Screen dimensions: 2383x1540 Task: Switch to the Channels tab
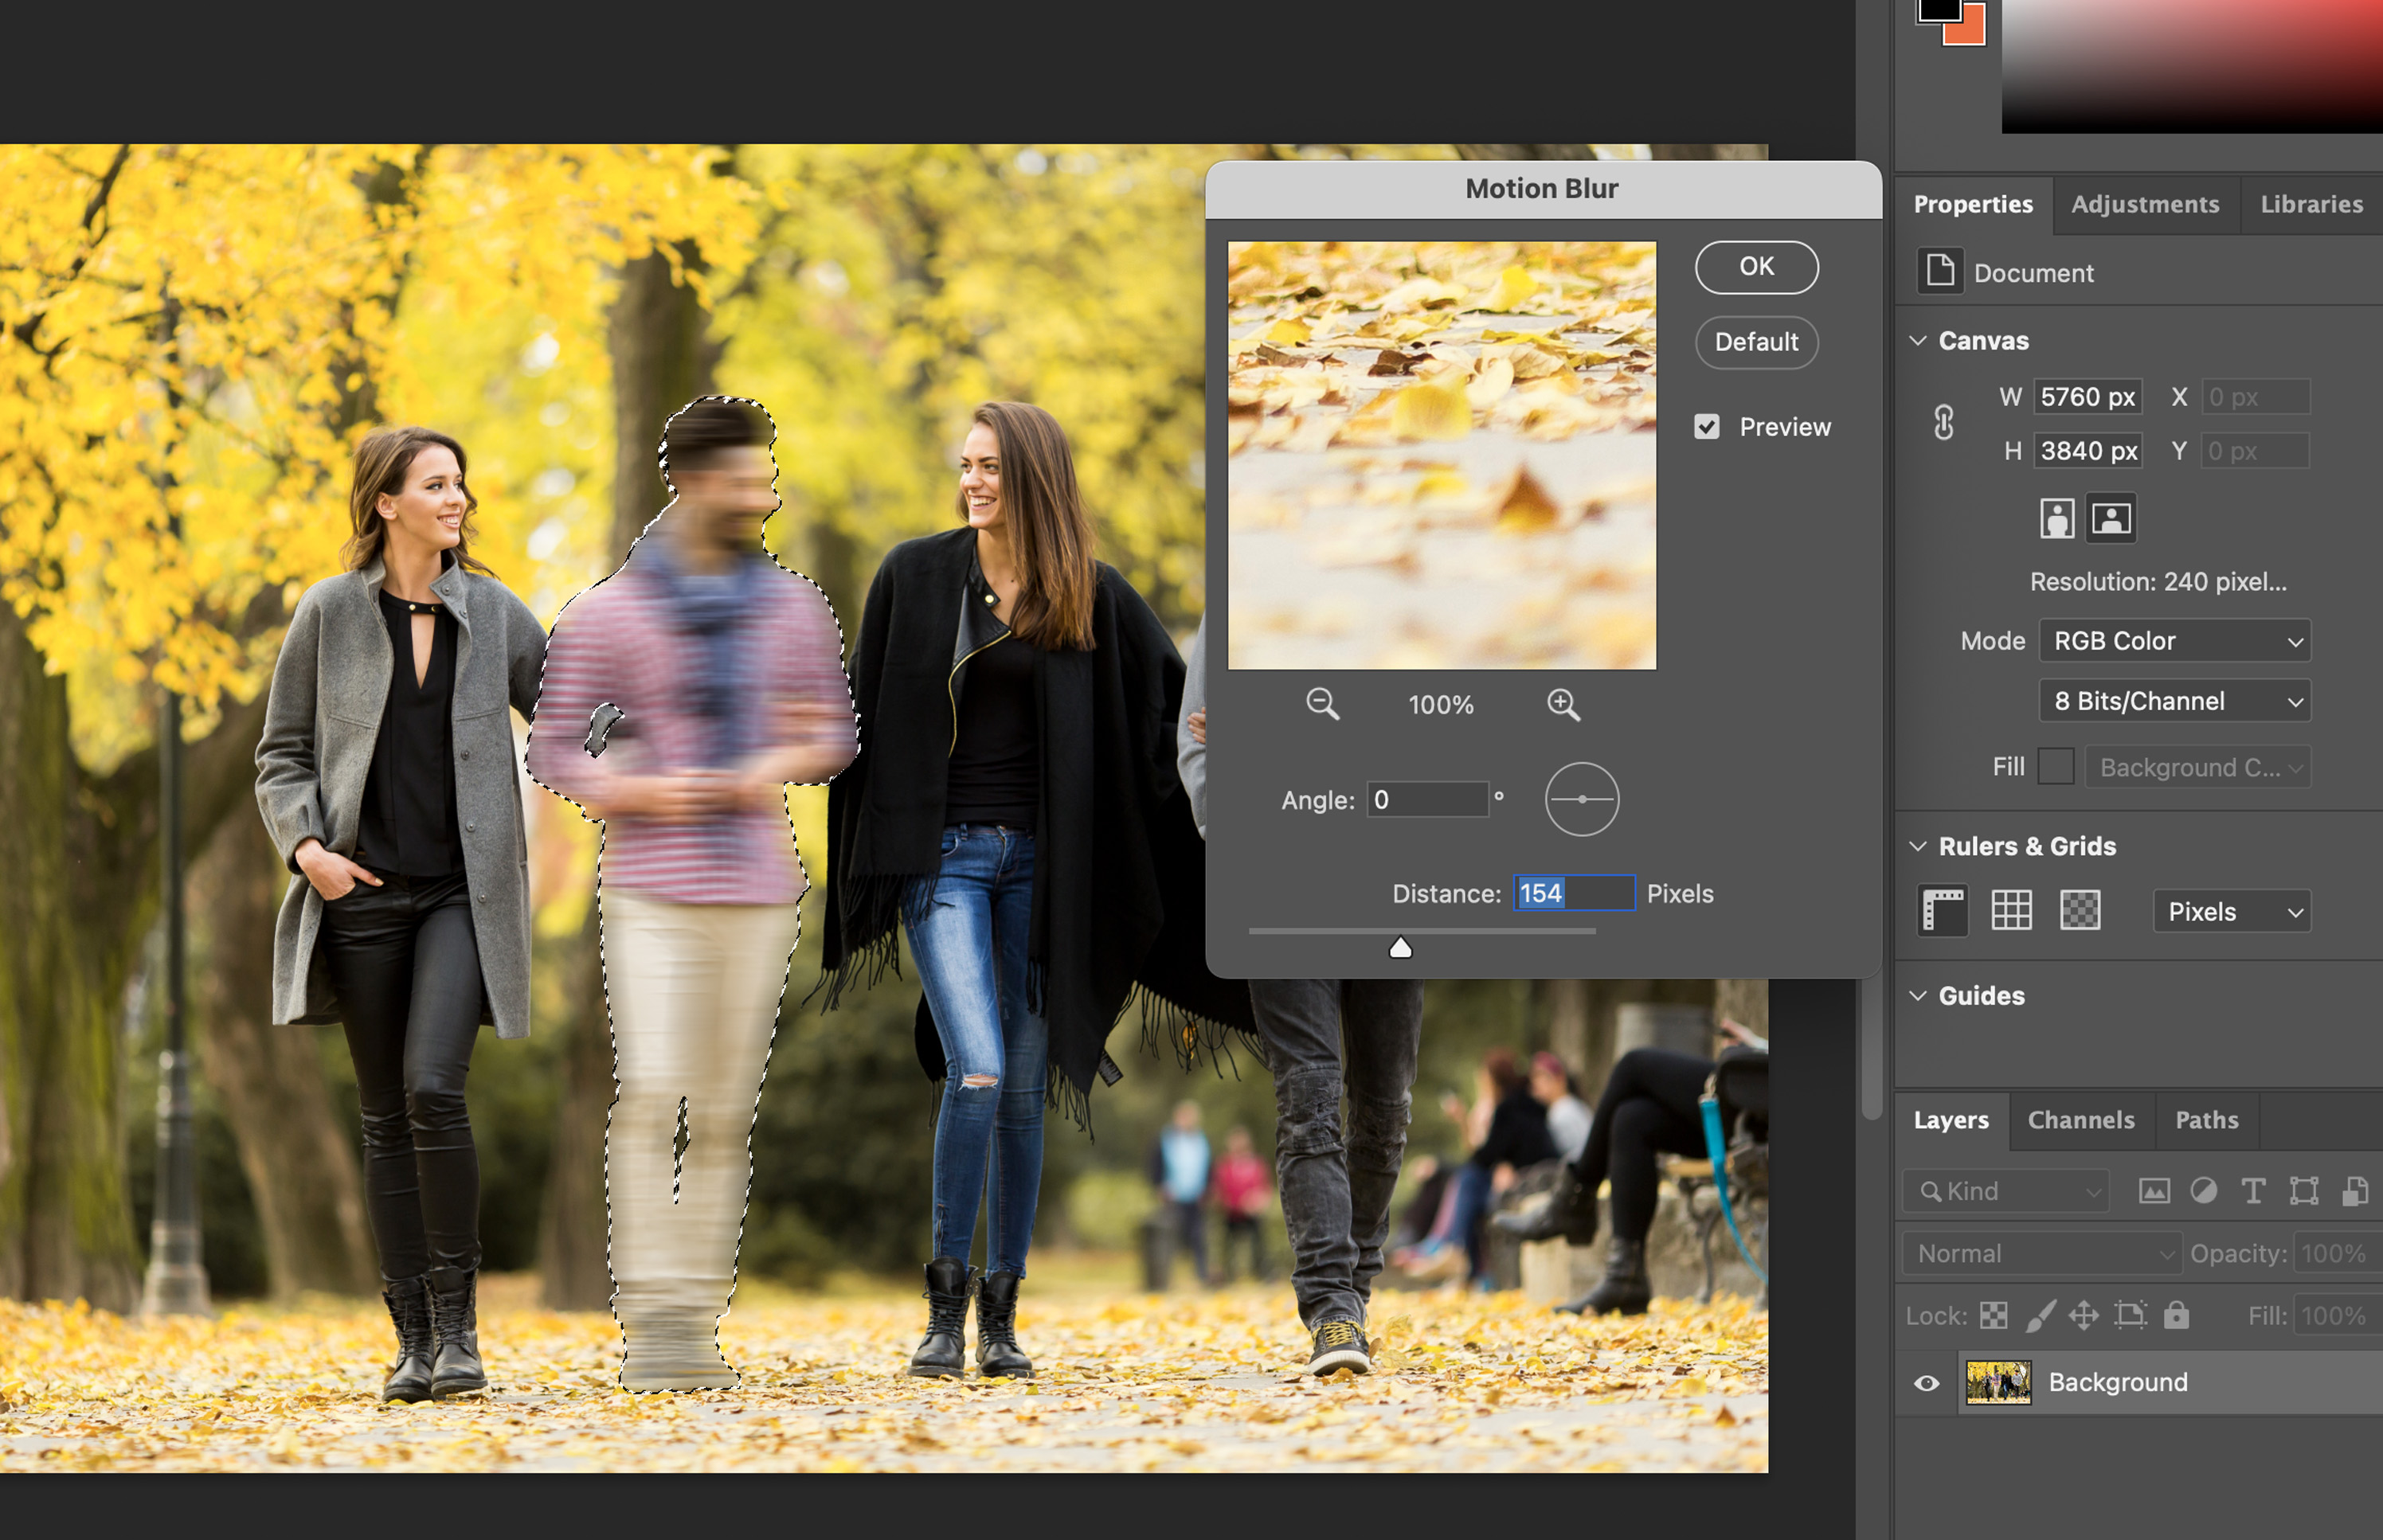click(x=2080, y=1120)
